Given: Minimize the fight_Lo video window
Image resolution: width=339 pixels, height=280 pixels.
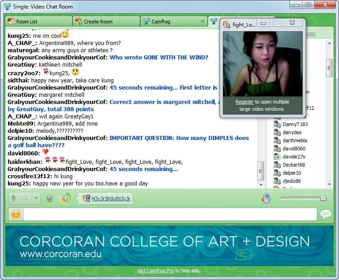Looking at the screenshot, I should pos(263,23).
